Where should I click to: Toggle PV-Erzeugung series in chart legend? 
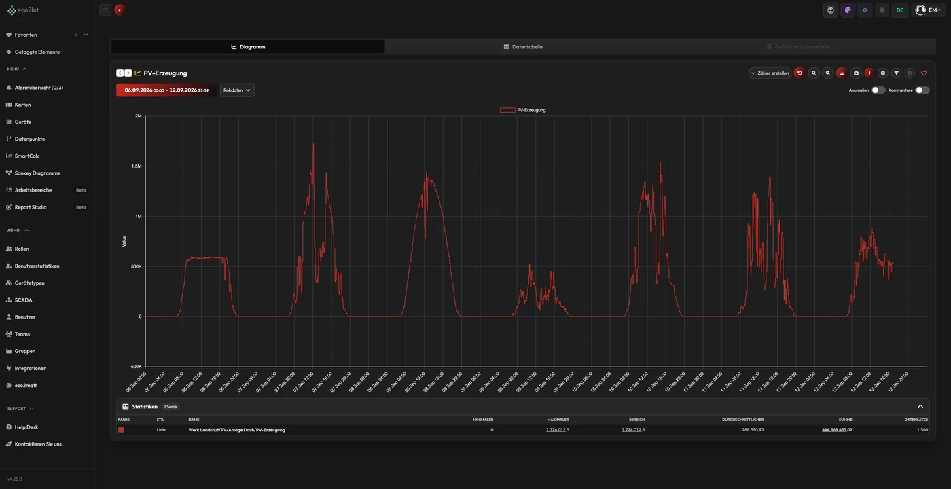click(x=523, y=109)
